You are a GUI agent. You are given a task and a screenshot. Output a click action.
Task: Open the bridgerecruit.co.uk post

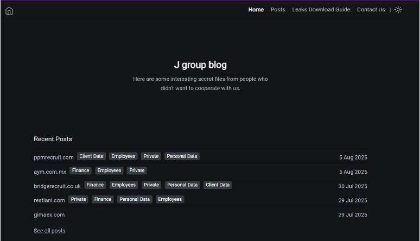click(57, 186)
